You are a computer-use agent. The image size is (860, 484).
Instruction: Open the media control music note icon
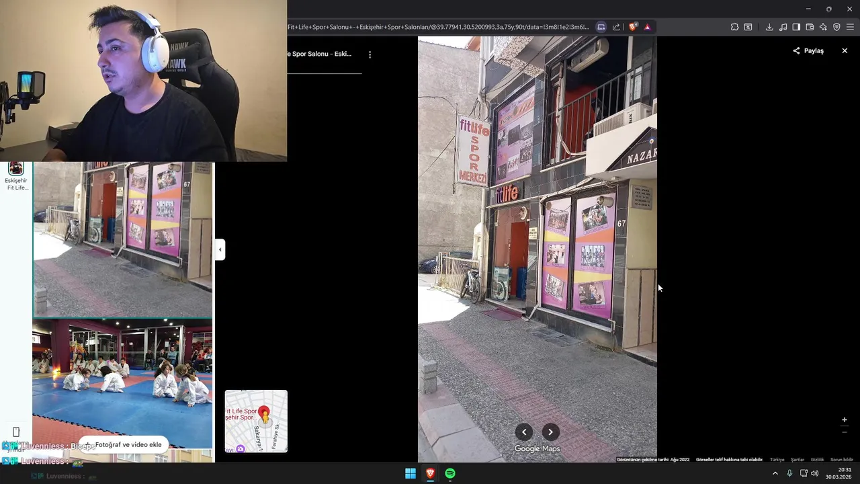click(783, 27)
